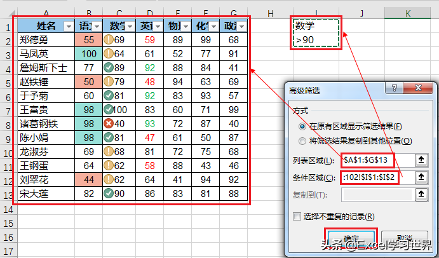Image resolution: width=439 pixels, height=258 pixels.
Task: Click the yellow exclamation icon in 王钢蛋 row
Action: [x=109, y=166]
